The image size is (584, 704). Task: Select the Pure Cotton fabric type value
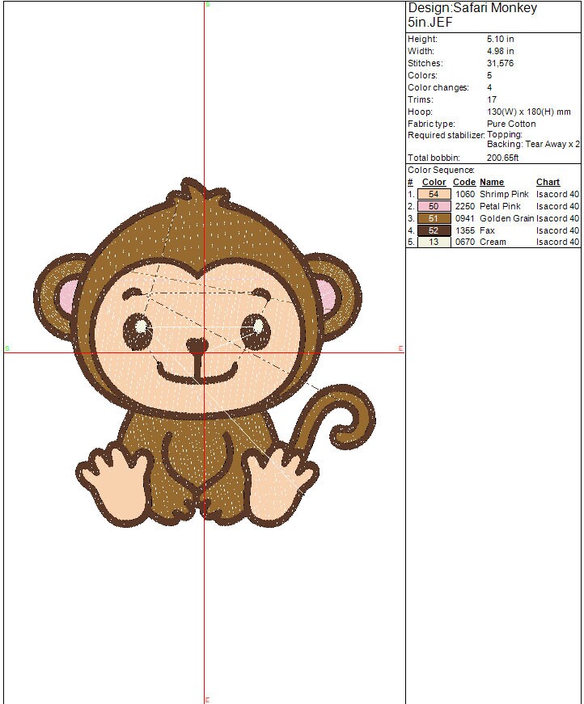point(510,124)
